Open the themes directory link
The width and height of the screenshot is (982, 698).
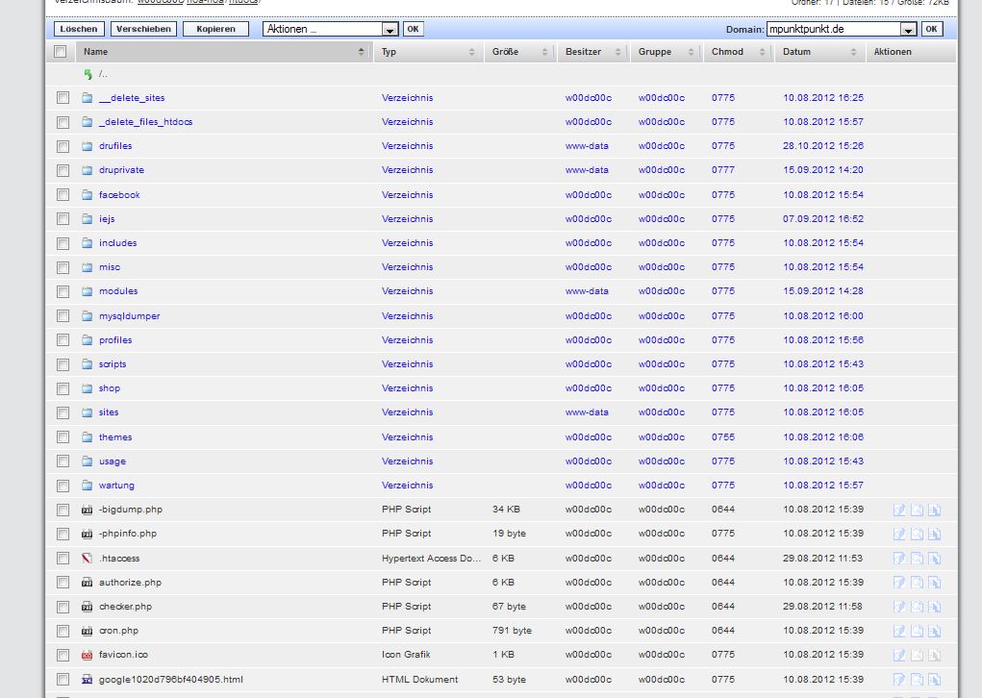pyautogui.click(x=115, y=437)
